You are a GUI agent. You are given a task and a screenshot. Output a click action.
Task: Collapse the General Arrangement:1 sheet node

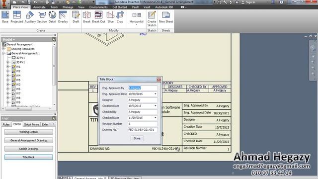click(3, 53)
